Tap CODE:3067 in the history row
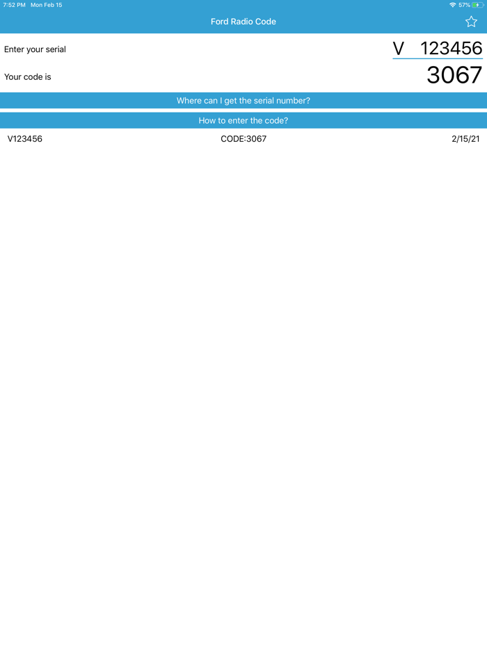The width and height of the screenshot is (487, 649). point(243,139)
